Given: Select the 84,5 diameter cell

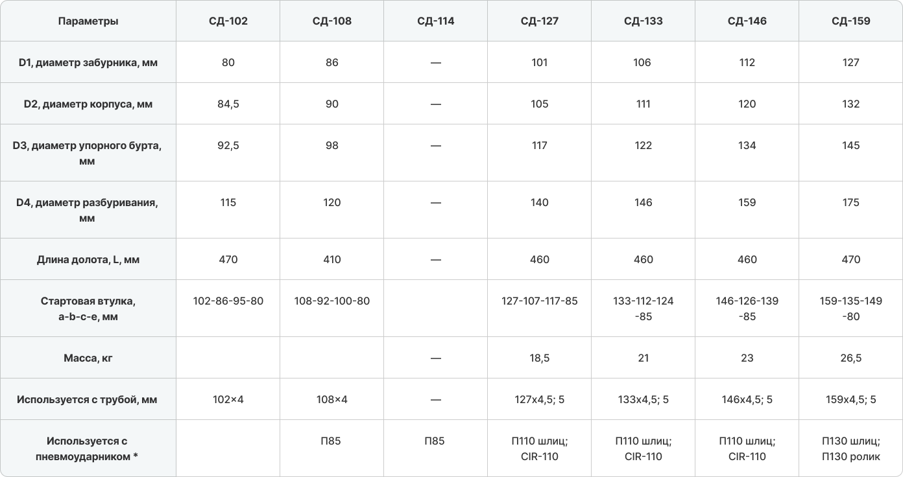Looking at the screenshot, I should (x=228, y=104).
